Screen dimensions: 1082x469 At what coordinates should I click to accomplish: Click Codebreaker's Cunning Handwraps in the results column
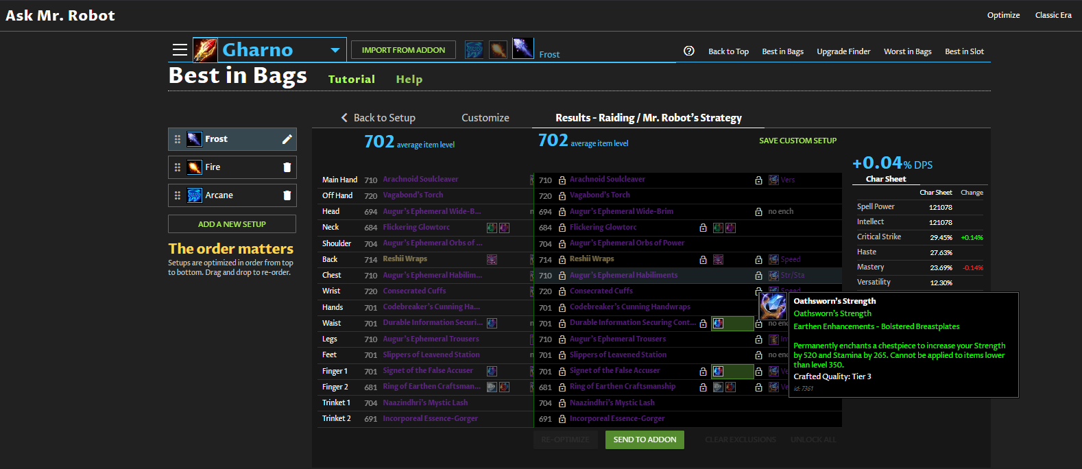(x=630, y=306)
